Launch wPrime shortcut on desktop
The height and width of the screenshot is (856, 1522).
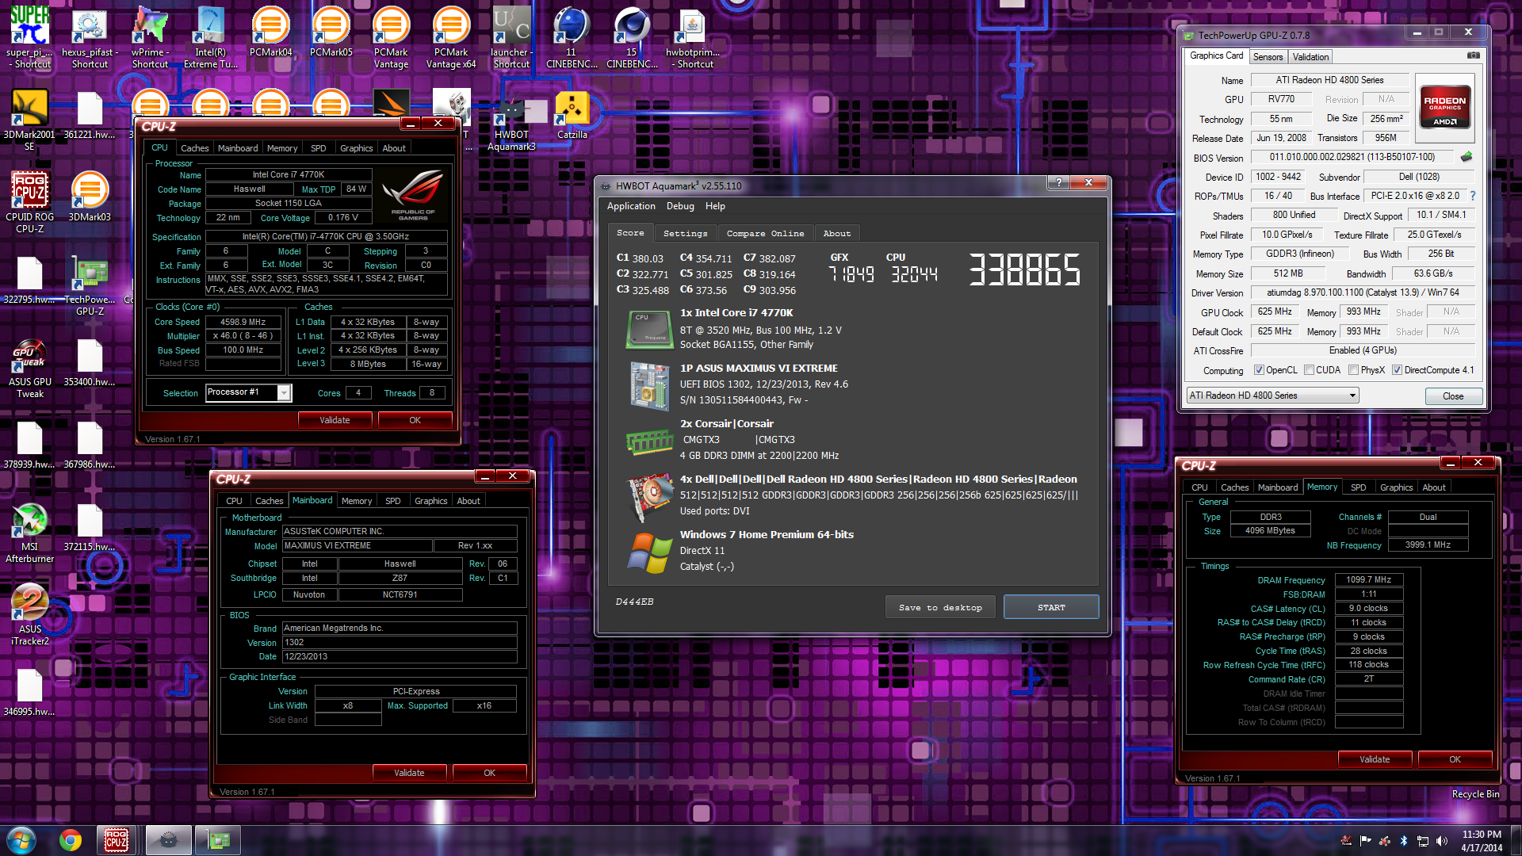coord(150,36)
